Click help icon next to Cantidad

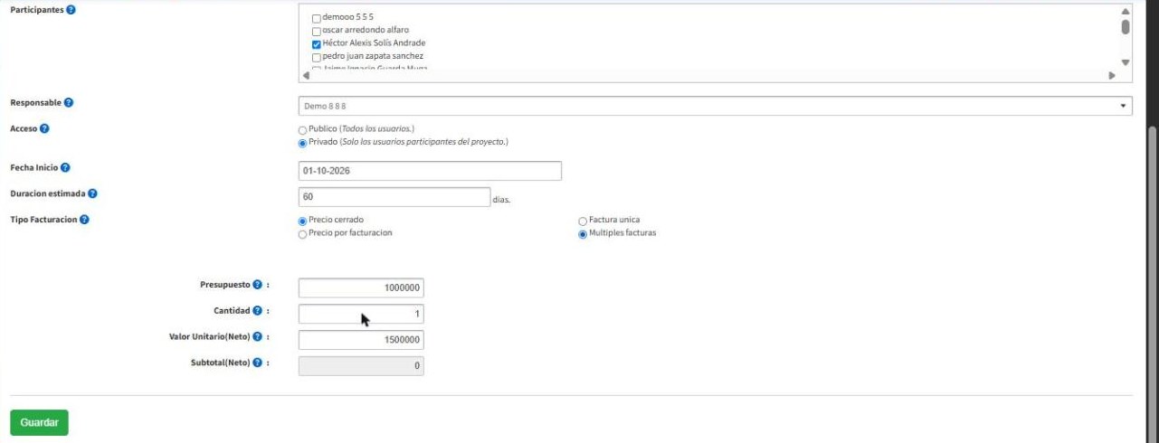[257, 311]
